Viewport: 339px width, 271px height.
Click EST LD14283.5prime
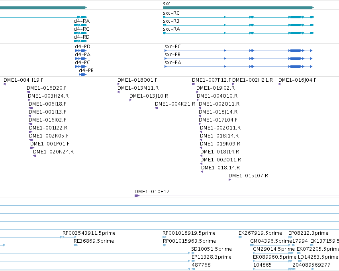point(318,257)
